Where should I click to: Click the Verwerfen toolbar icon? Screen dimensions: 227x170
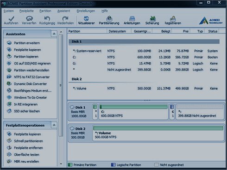coord(29,18)
